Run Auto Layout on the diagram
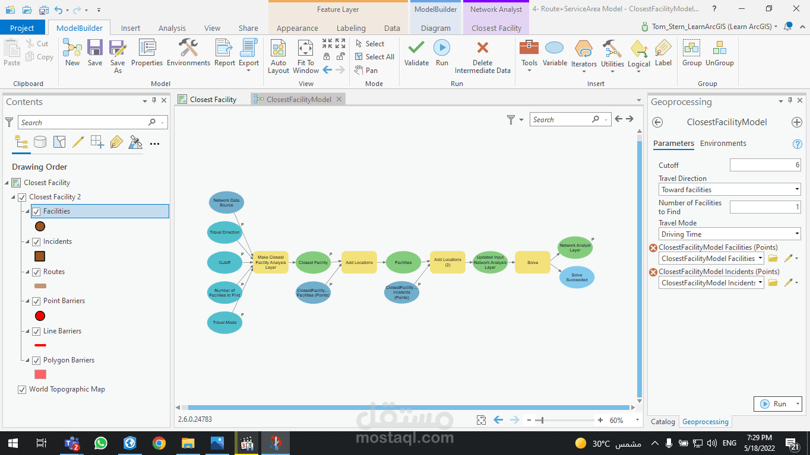The height and width of the screenshot is (455, 810). (x=279, y=56)
